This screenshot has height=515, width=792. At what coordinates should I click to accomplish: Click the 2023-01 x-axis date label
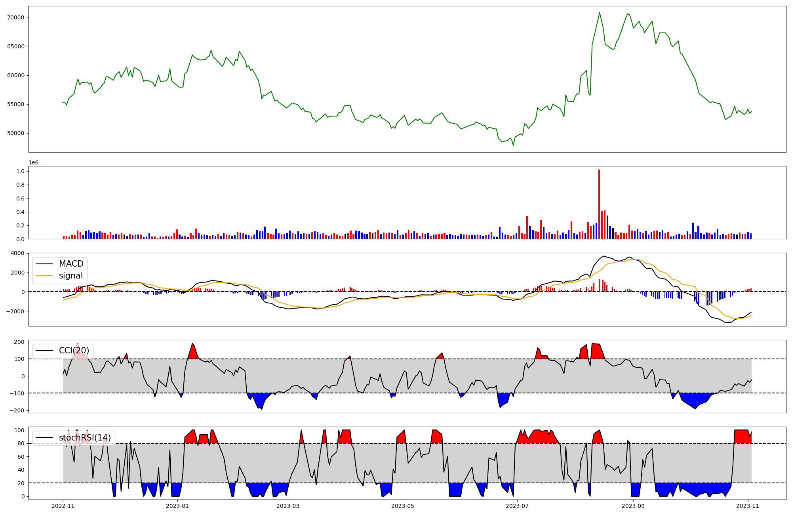coord(177,506)
